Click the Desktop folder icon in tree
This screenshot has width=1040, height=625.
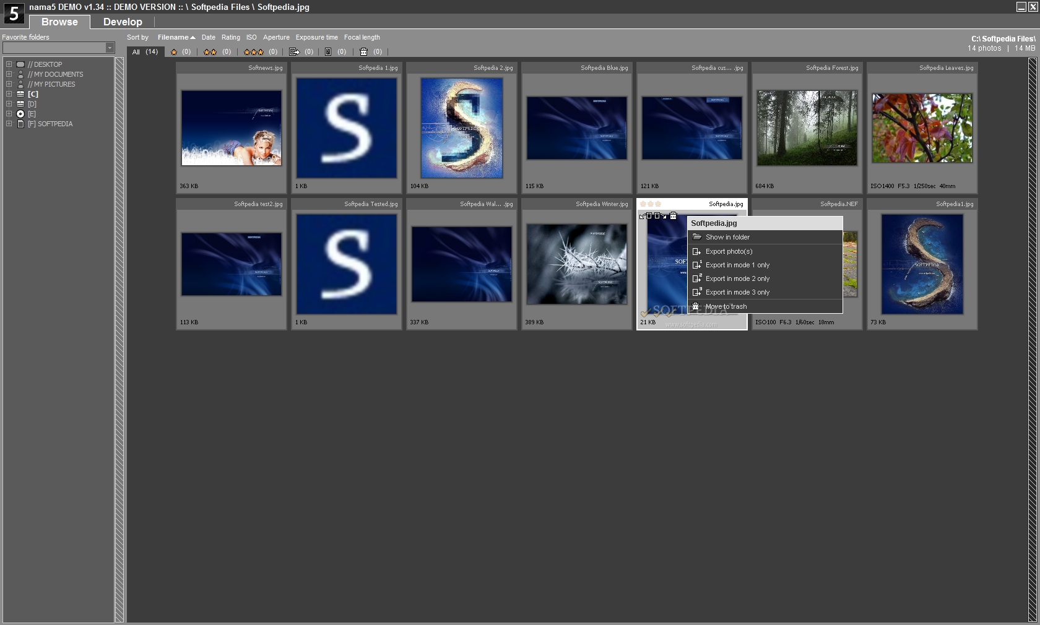click(20, 64)
